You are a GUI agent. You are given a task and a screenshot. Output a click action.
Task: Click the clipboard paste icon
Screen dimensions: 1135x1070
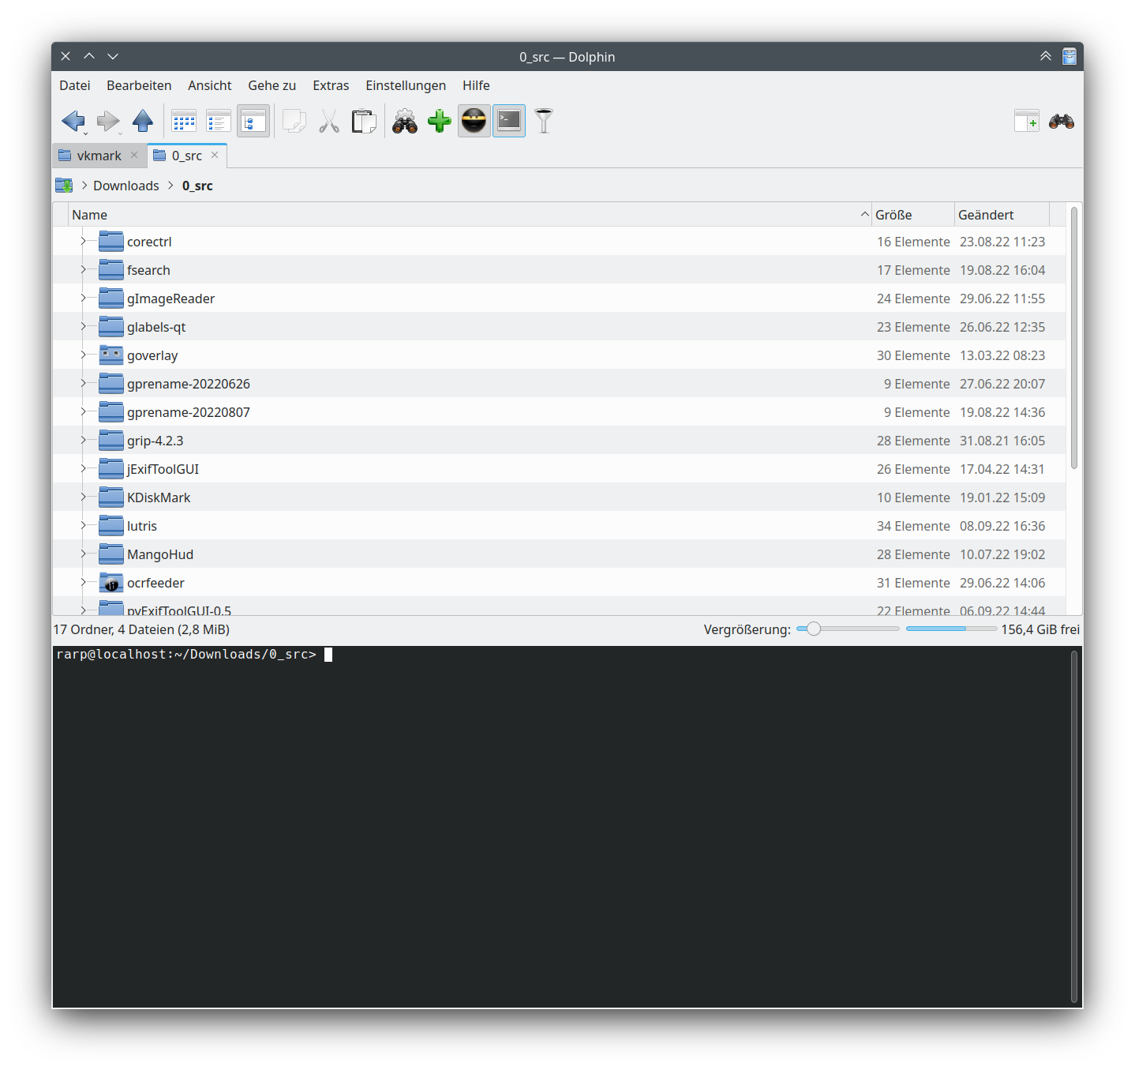point(364,121)
